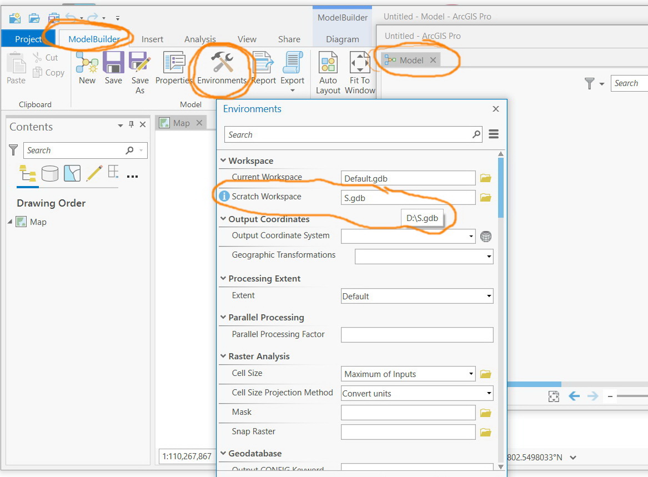The image size is (648, 477).
Task: Browse folder for Snap Raster
Action: point(486,433)
